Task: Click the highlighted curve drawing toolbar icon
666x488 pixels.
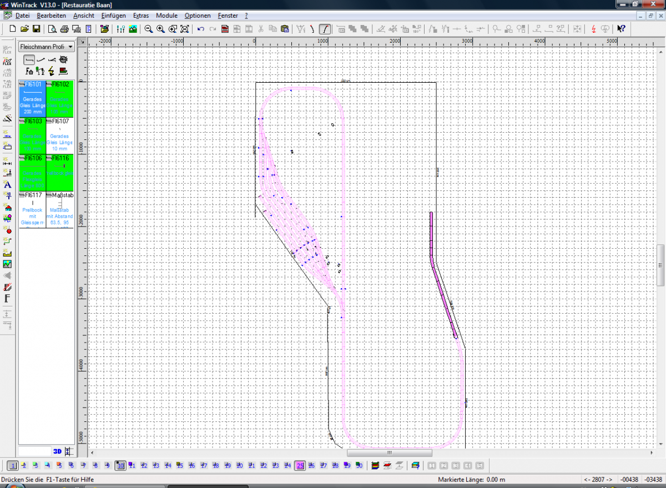Action: tap(326, 29)
